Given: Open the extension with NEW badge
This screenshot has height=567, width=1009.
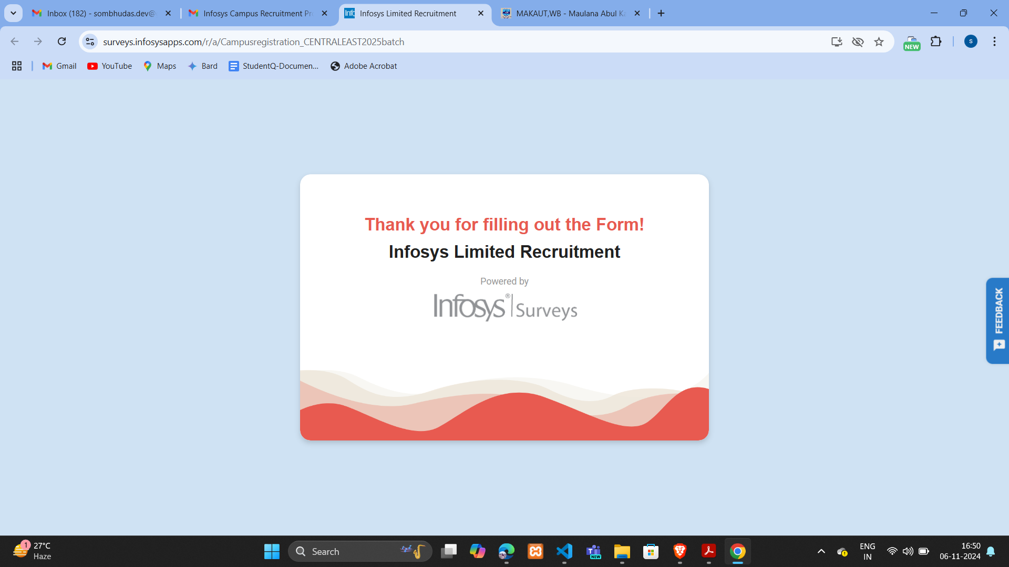Looking at the screenshot, I should pos(912,43).
